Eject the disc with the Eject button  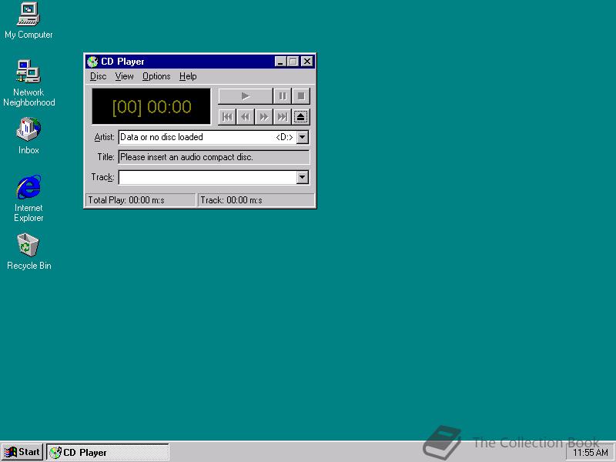[301, 117]
